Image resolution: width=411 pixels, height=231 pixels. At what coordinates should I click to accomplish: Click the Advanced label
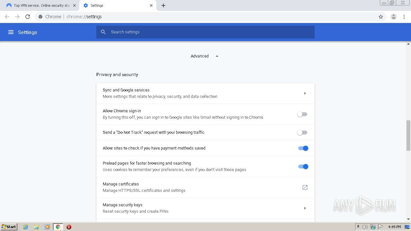pos(200,56)
